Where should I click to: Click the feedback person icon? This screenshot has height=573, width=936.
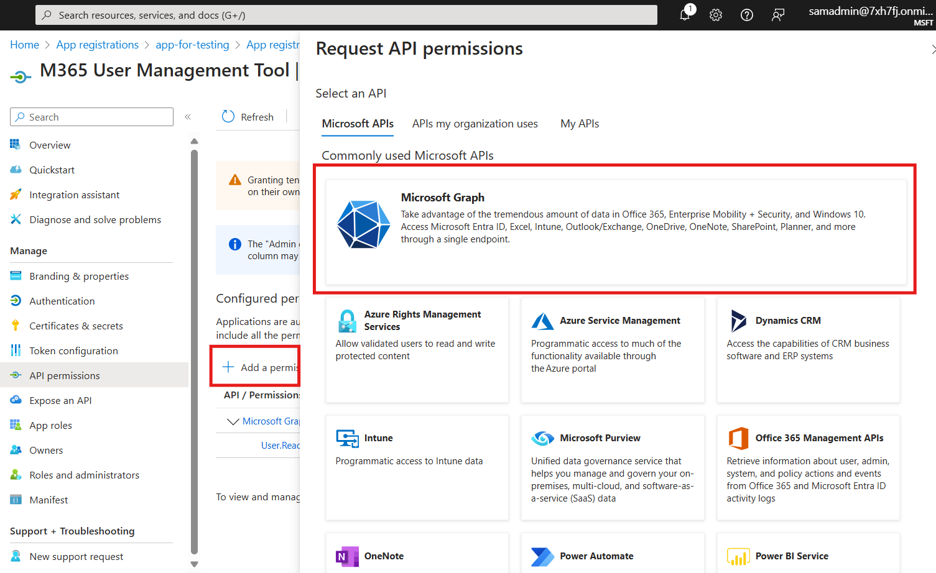coord(778,15)
